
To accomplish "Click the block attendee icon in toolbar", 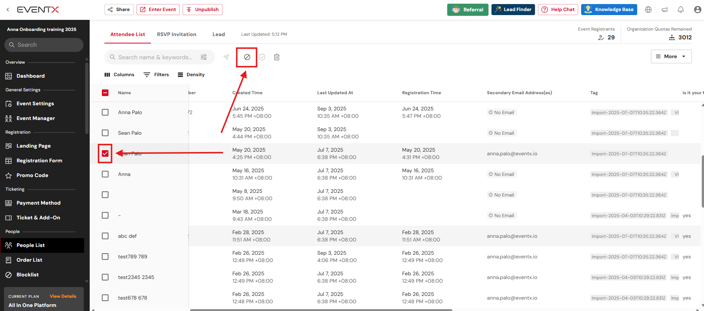I will pos(247,57).
